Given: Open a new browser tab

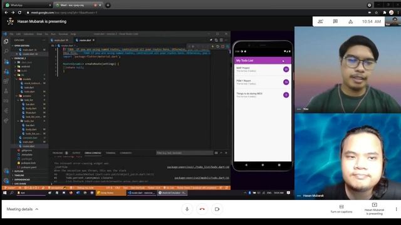Looking at the screenshot, I should coord(108,5).
